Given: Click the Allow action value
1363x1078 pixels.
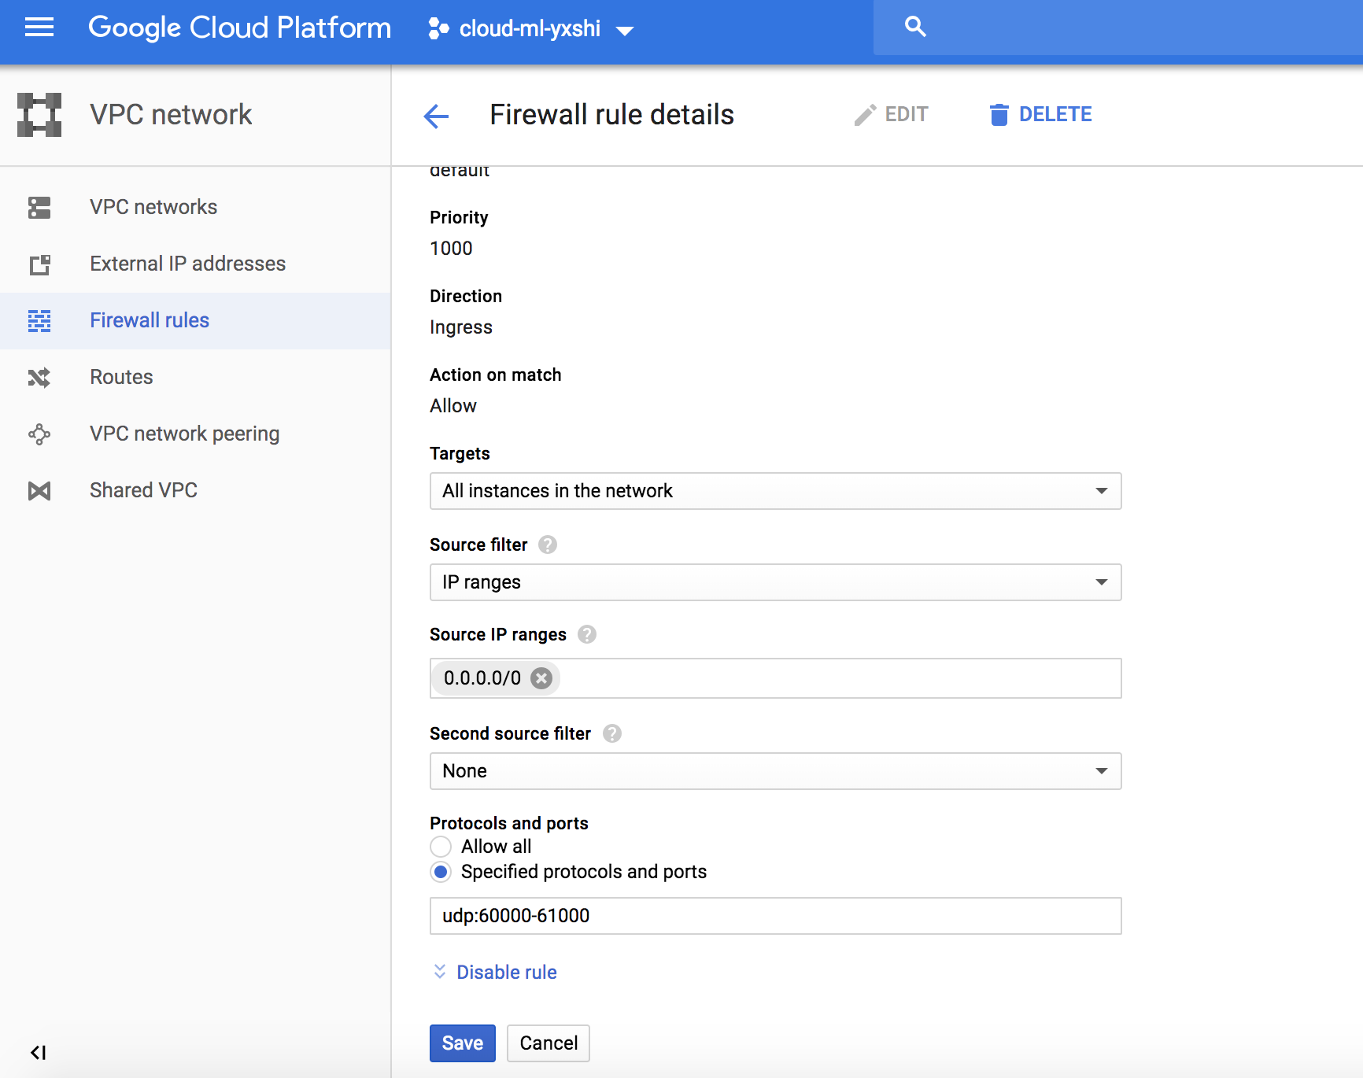Looking at the screenshot, I should pos(453,406).
